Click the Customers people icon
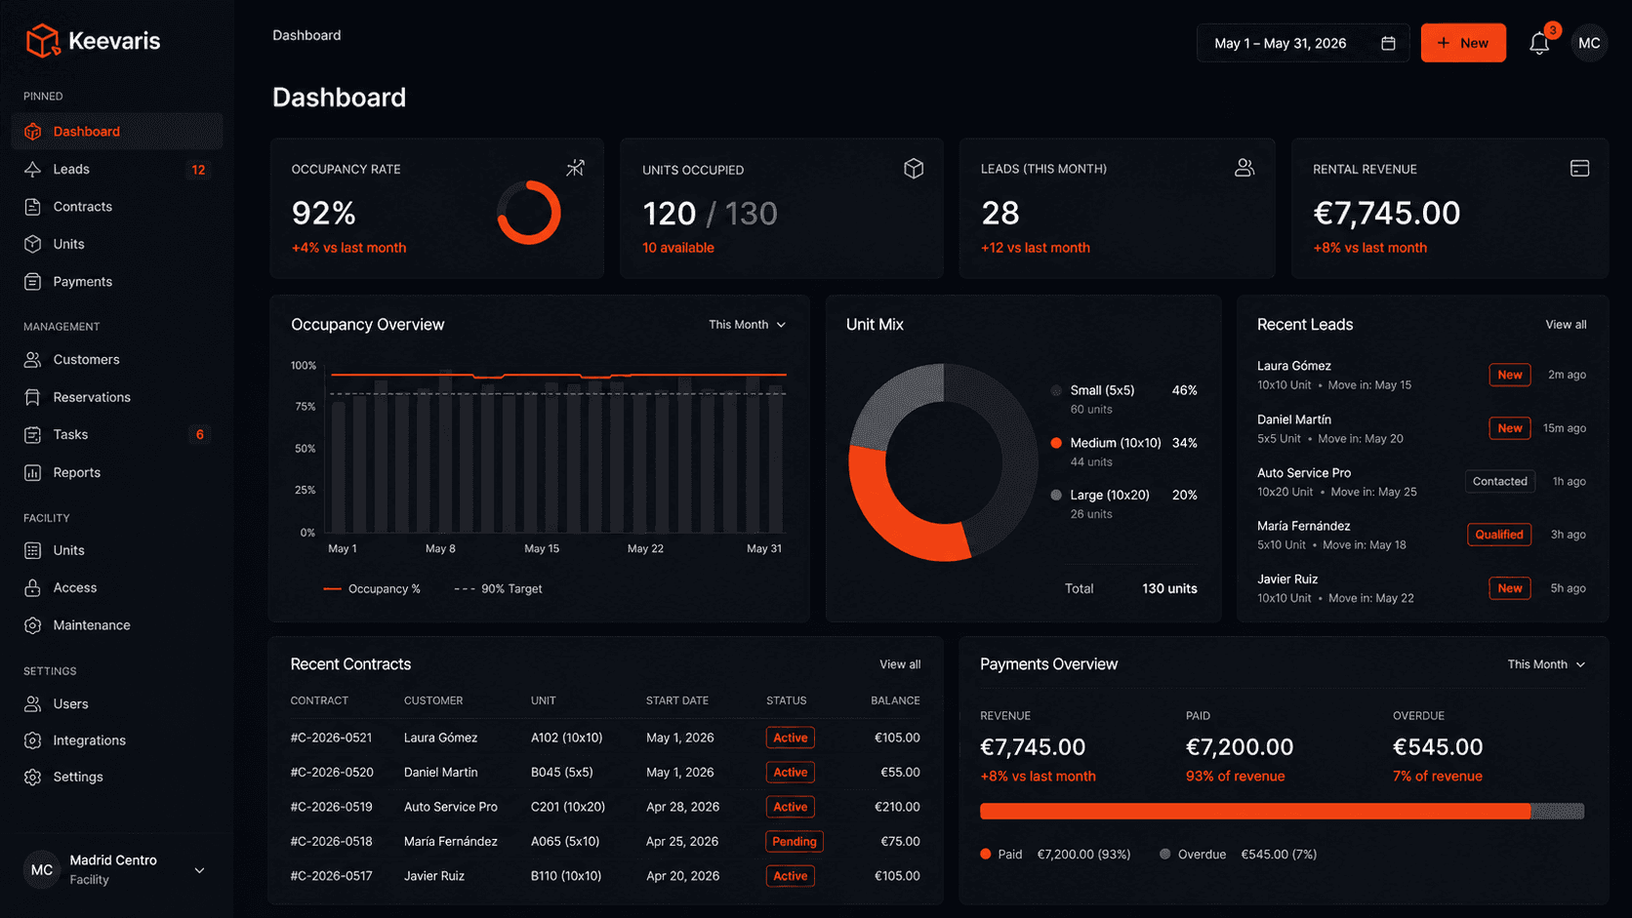The image size is (1632, 918). click(33, 360)
